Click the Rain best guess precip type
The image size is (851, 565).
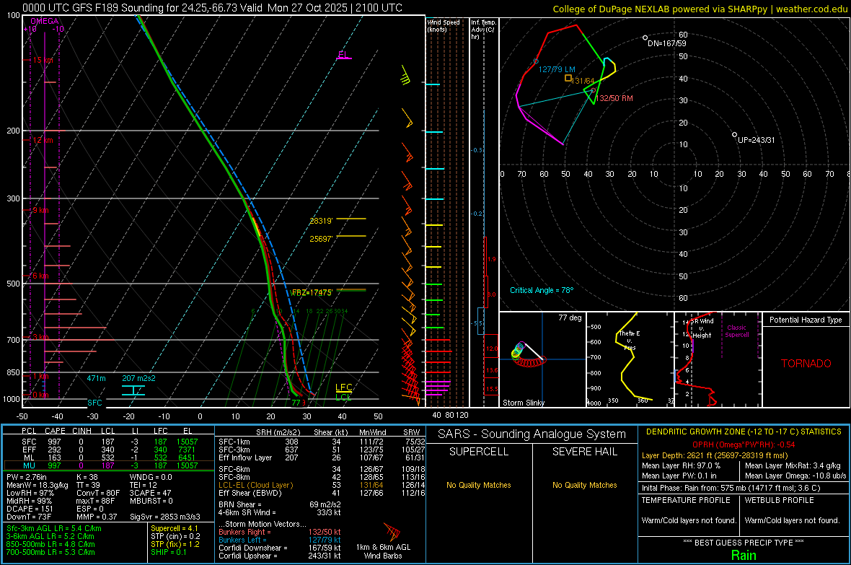click(x=744, y=555)
